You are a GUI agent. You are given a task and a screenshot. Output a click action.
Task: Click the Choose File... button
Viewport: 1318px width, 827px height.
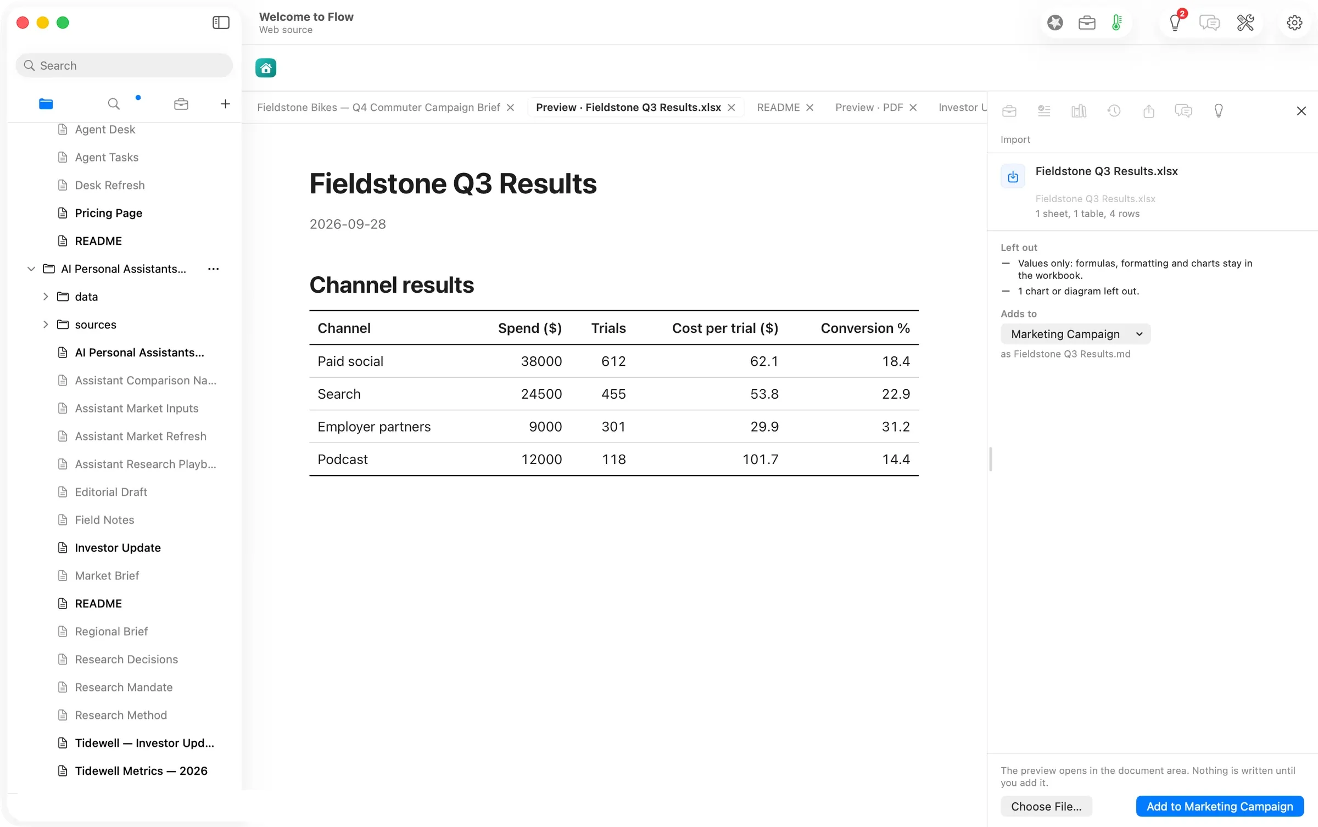click(1046, 806)
